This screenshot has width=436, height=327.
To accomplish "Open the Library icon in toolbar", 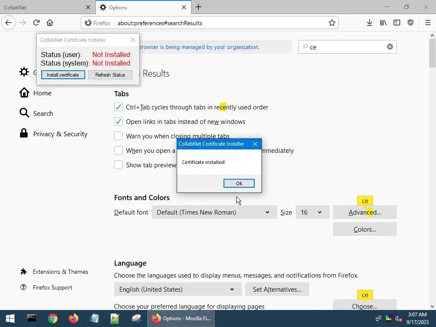I will (x=383, y=23).
